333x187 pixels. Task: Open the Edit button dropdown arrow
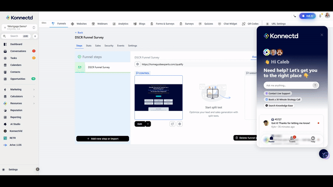[148, 124]
